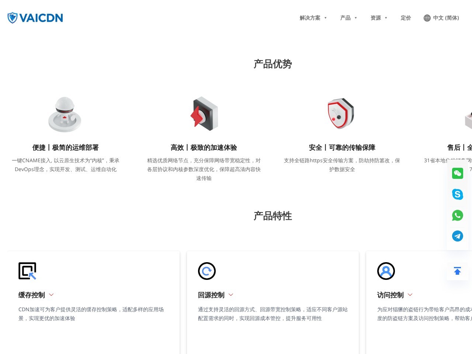Expand the 缓存控制 chevron
Viewport: 472px width, 354px height.
(51, 295)
